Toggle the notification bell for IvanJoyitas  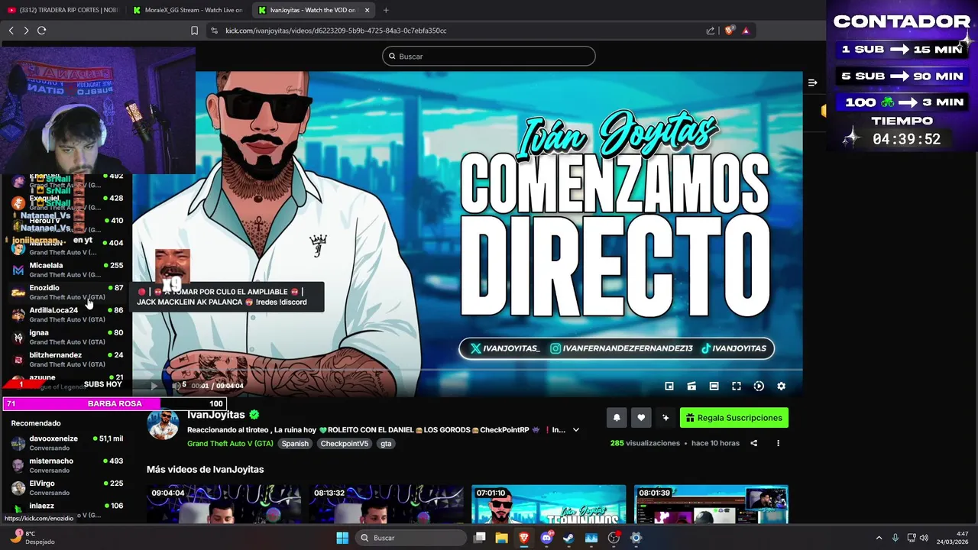(617, 418)
